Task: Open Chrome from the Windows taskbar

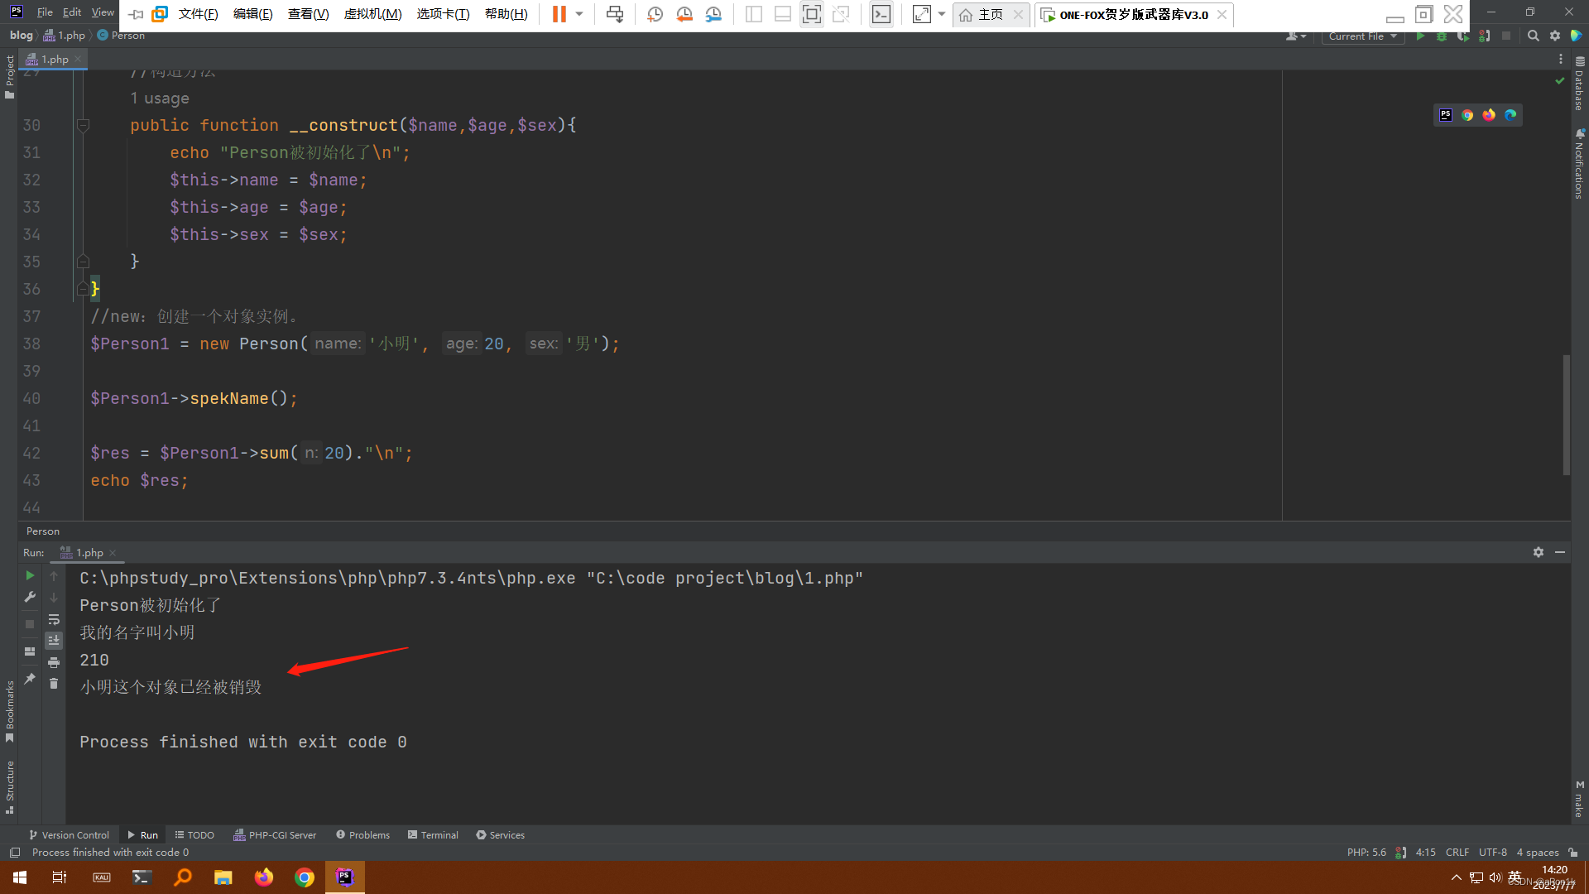Action: point(305,877)
